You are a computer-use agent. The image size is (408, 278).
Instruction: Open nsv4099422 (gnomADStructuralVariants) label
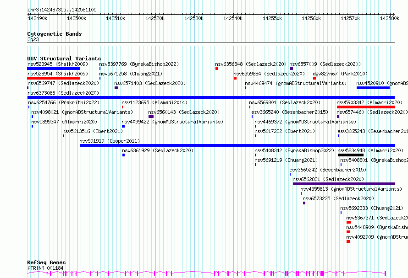(172, 122)
